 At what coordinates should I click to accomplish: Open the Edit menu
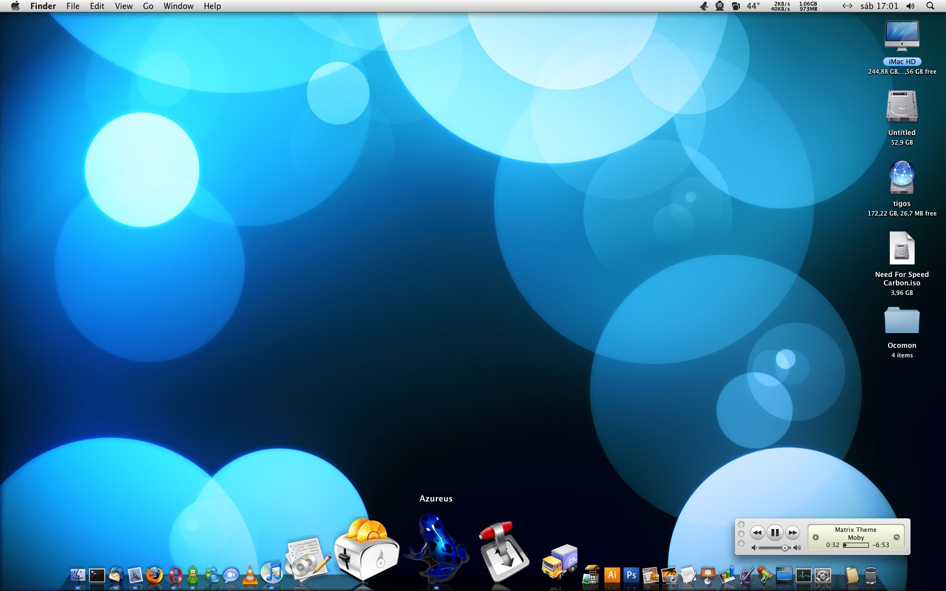click(97, 6)
